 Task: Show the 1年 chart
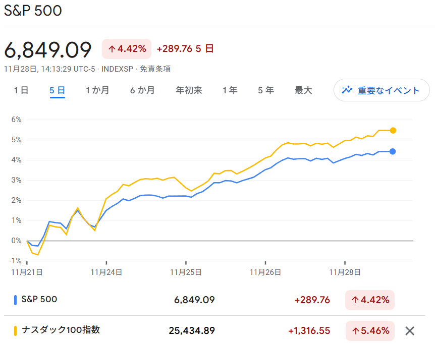[x=230, y=90]
